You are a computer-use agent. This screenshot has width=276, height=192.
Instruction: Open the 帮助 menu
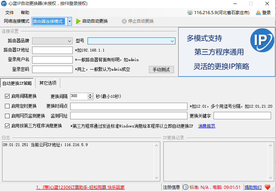pyautogui.click(x=25, y=13)
